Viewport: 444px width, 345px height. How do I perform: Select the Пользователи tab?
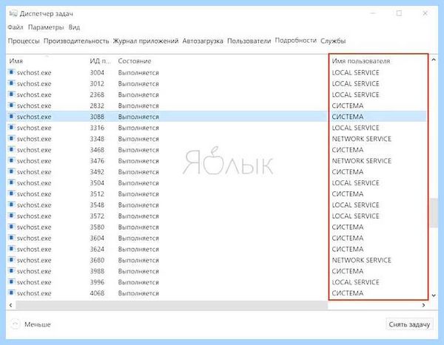pyautogui.click(x=249, y=41)
